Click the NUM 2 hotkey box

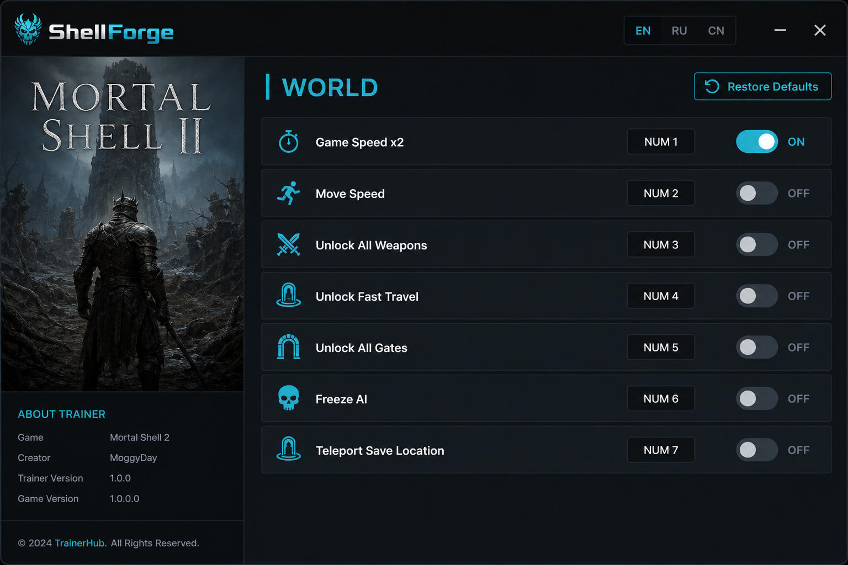(x=661, y=193)
